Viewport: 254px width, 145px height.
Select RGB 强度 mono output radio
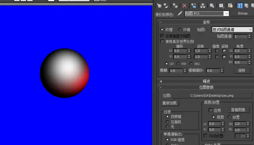[167, 140]
